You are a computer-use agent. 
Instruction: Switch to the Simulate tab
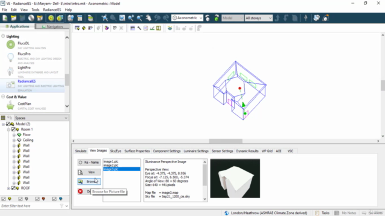[x=81, y=151]
